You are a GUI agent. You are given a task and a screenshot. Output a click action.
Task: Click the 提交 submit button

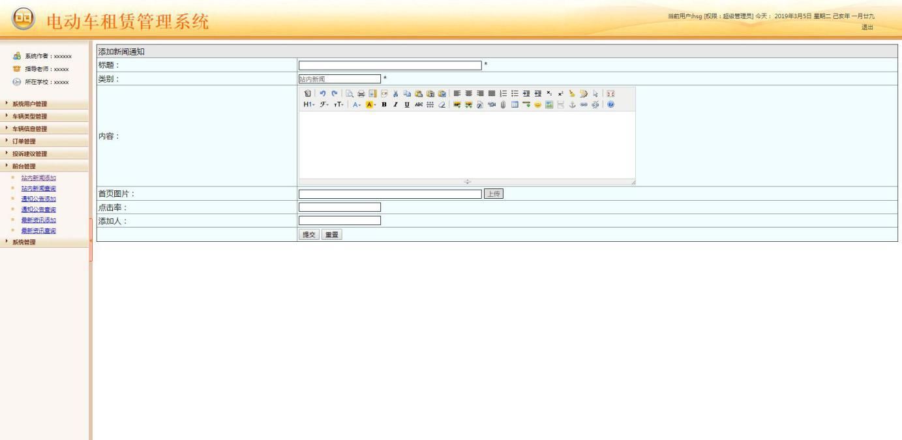pos(309,235)
